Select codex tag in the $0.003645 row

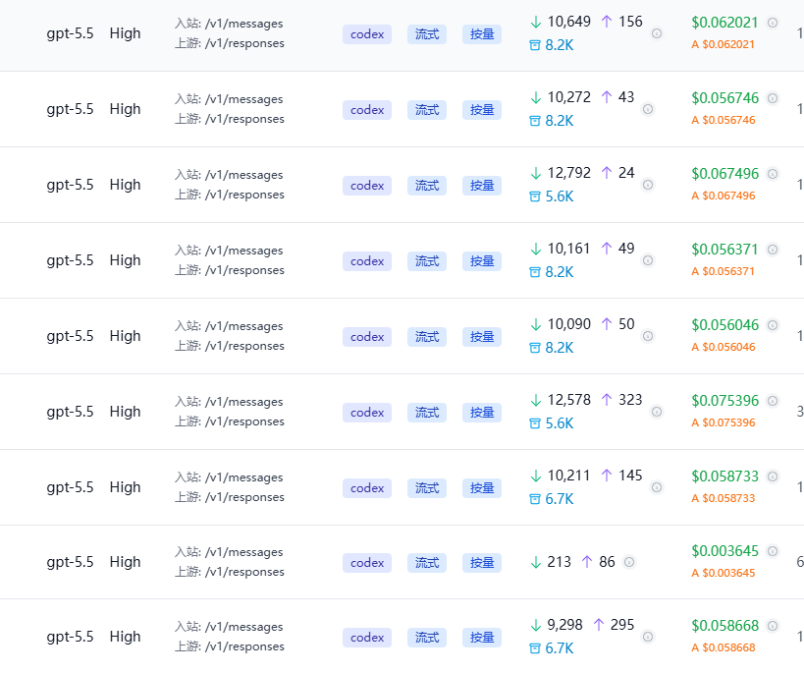pyautogui.click(x=367, y=563)
